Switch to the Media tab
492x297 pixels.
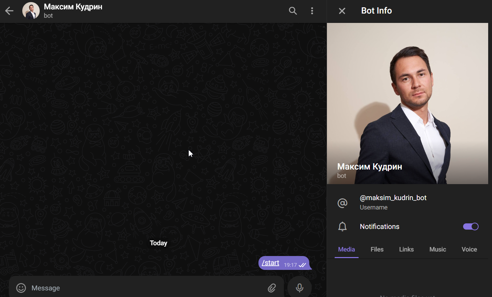[x=346, y=249]
